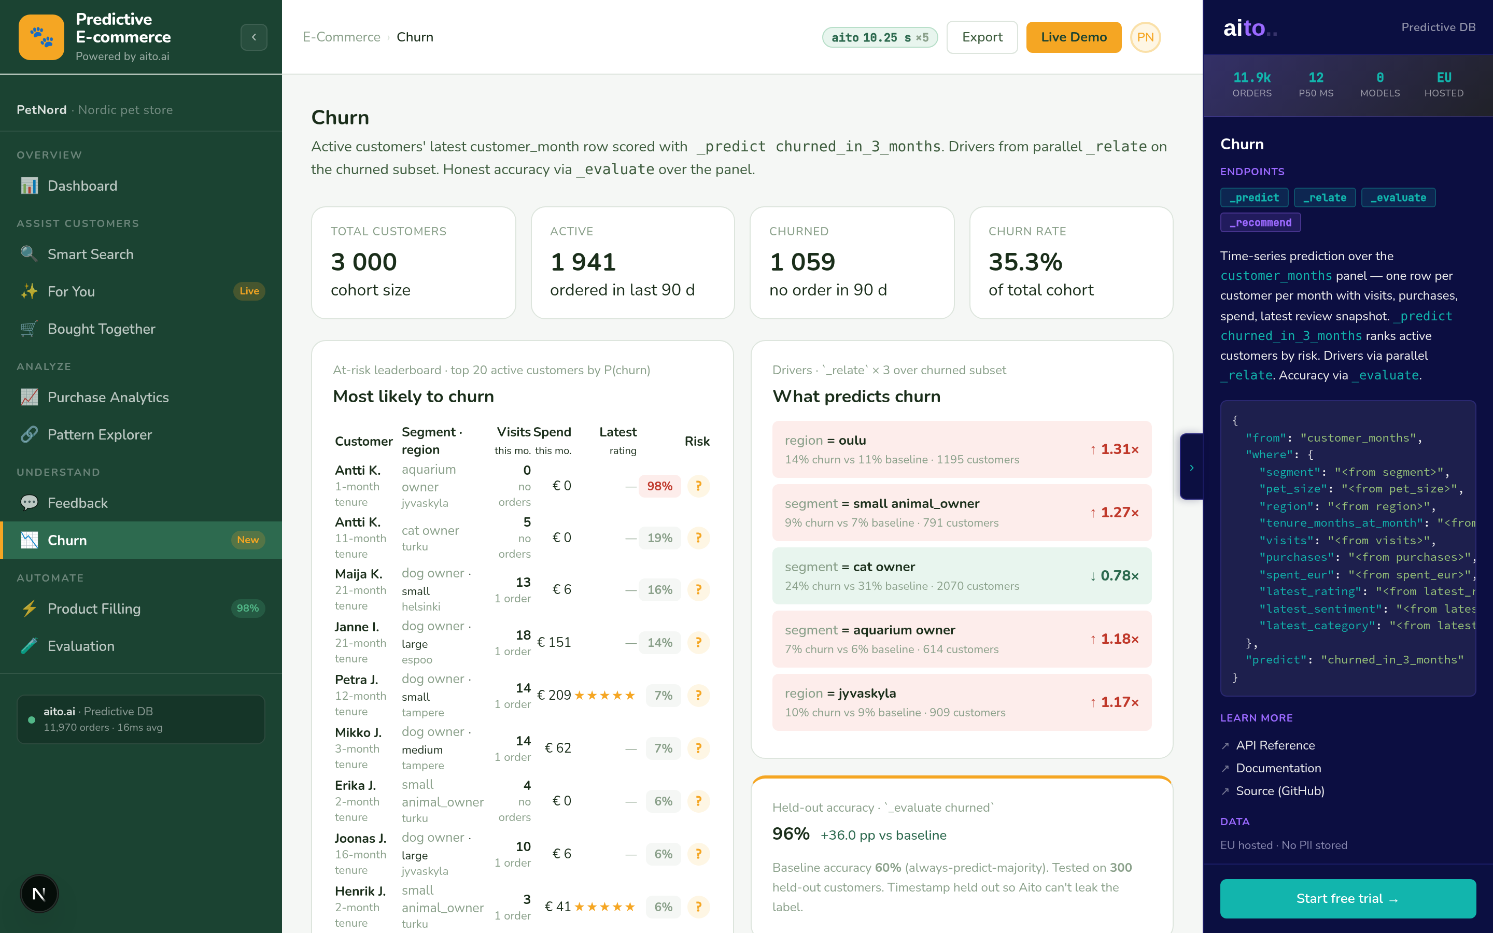Click the 11.9k ORDERS stat
1493x933 pixels.
[x=1252, y=84]
